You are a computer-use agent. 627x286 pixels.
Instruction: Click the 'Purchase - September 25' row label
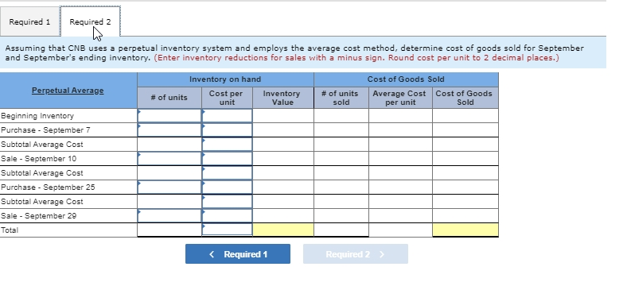click(48, 187)
